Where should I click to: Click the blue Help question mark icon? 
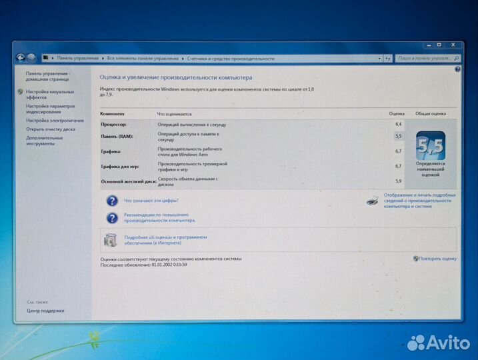tap(457, 69)
